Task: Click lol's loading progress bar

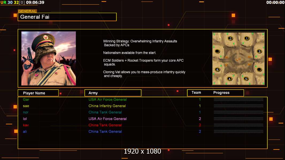Action: 238,119
